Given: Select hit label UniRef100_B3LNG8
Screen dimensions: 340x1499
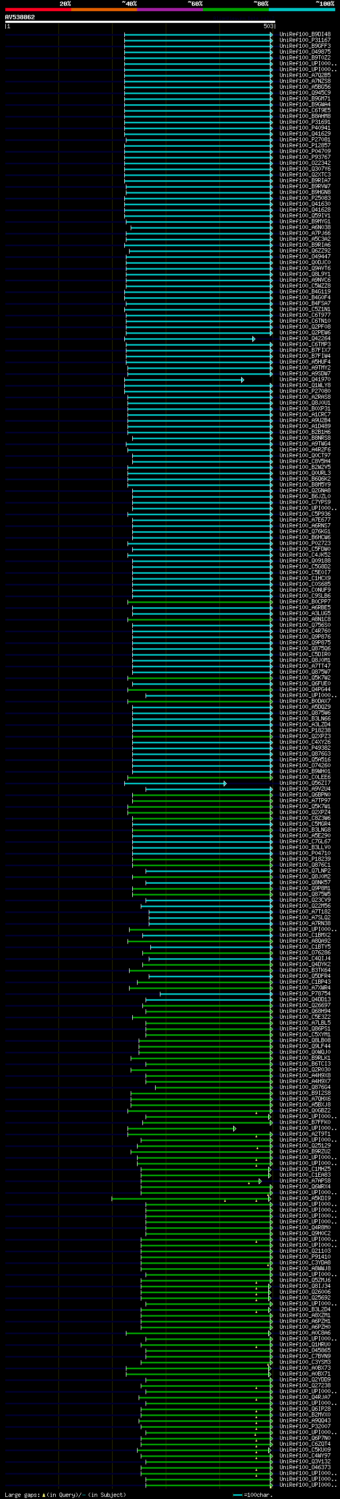Looking at the screenshot, I should click(x=305, y=829).
